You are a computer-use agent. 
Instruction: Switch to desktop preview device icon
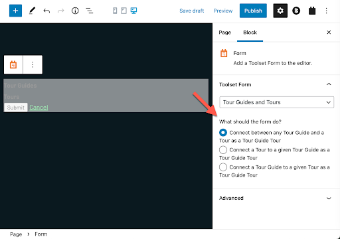pyautogui.click(x=133, y=11)
